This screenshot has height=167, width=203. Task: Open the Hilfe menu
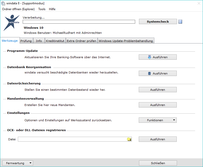coord(52,9)
